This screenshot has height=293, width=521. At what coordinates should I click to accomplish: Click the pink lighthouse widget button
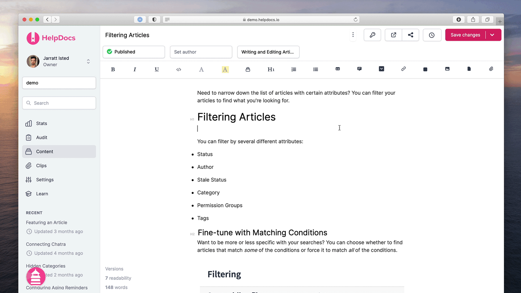tap(36, 277)
